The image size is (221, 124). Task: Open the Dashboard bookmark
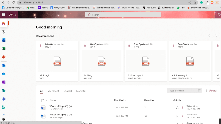coord(13,8)
